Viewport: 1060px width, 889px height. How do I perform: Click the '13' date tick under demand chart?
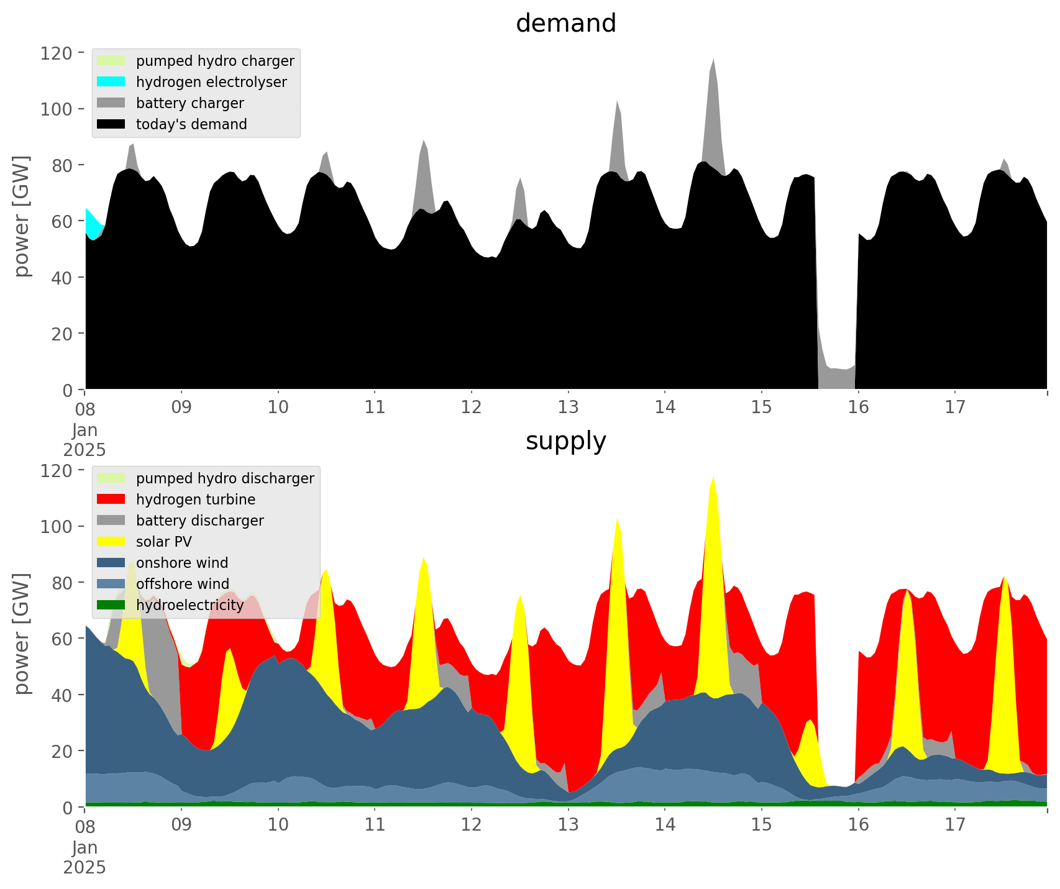(x=568, y=408)
